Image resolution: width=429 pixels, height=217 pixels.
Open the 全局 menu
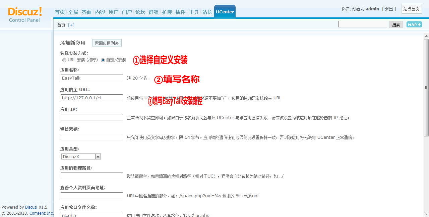click(x=73, y=12)
